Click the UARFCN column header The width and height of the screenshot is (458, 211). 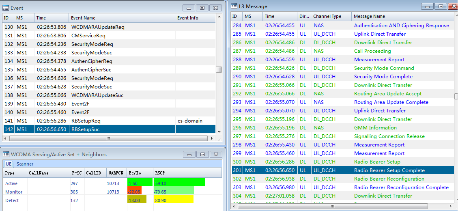(116, 173)
